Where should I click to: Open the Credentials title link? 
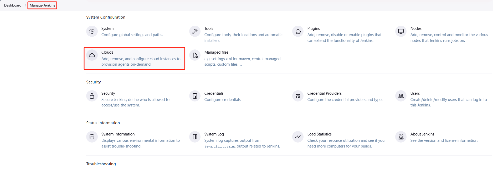(214, 93)
